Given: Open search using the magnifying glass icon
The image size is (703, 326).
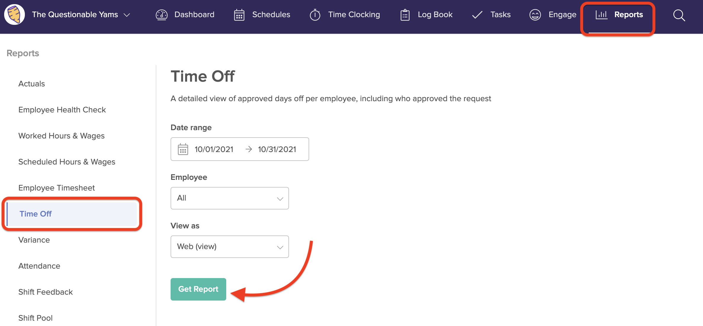Looking at the screenshot, I should [x=679, y=15].
